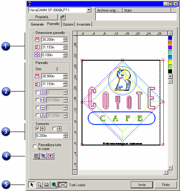Screen dimensions: 180x191
Task: Switch to the Generale tab
Action: click(x=37, y=24)
